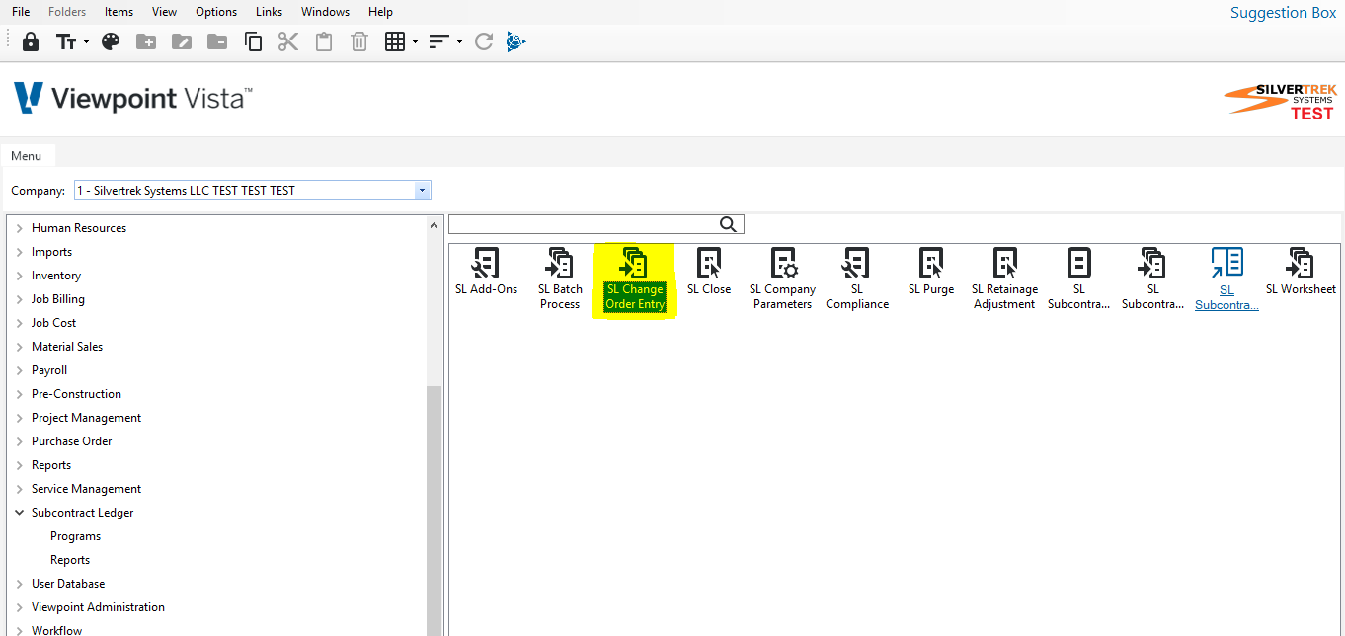This screenshot has width=1345, height=636.
Task: Select the User Database tree item
Action: (68, 584)
